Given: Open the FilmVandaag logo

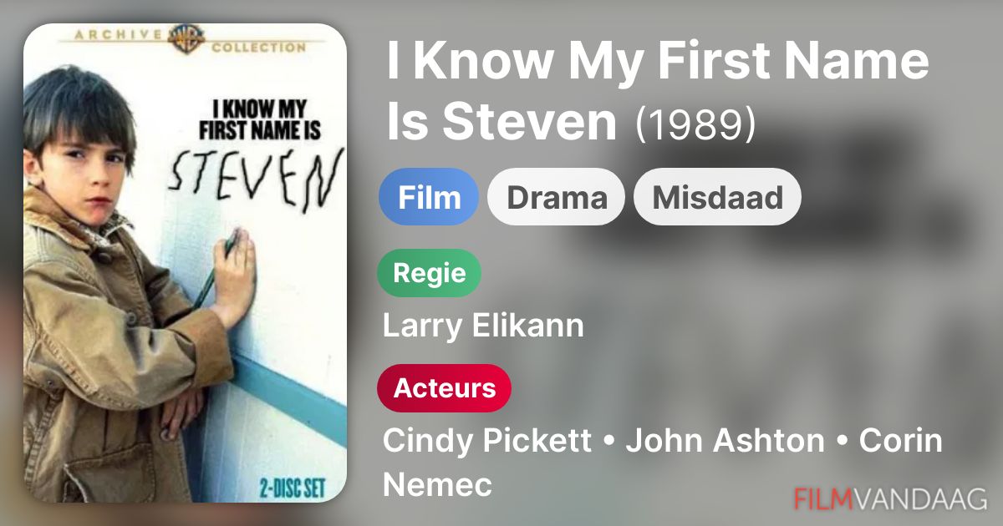Looking at the screenshot, I should (891, 498).
